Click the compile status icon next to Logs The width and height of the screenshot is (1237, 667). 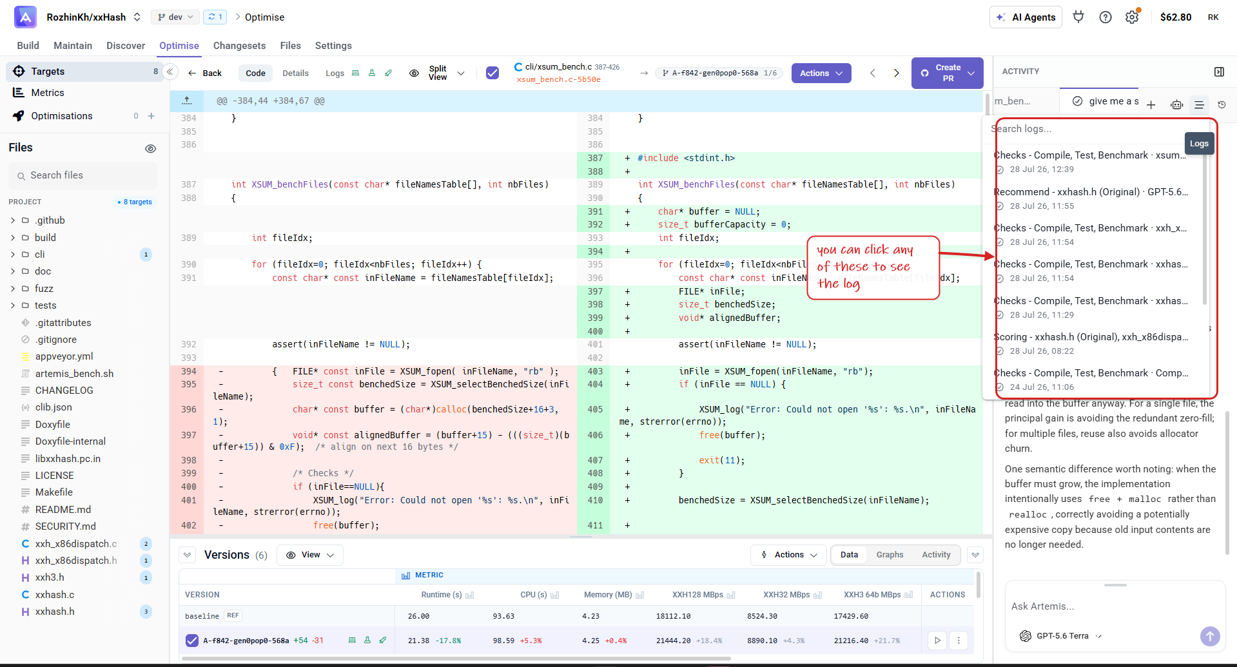click(x=355, y=73)
